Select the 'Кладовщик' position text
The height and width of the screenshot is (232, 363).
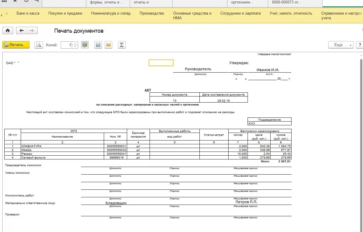pos(116,203)
